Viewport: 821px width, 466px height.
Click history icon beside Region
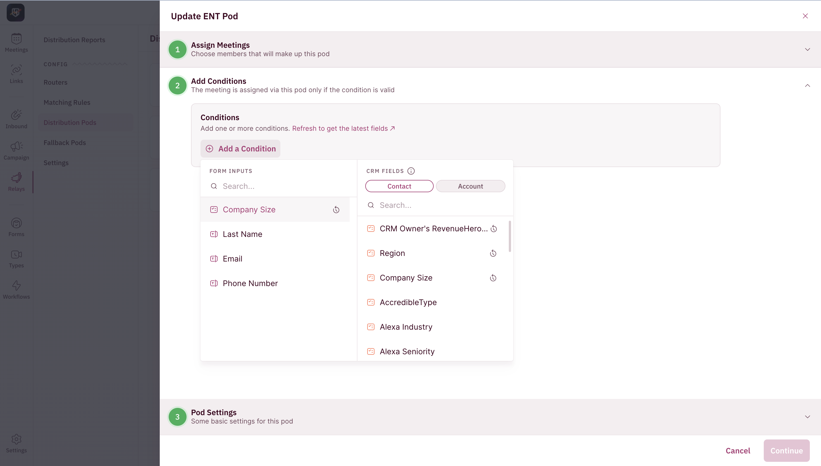[493, 253]
